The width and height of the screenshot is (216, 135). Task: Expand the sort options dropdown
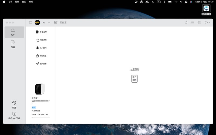[207, 22]
